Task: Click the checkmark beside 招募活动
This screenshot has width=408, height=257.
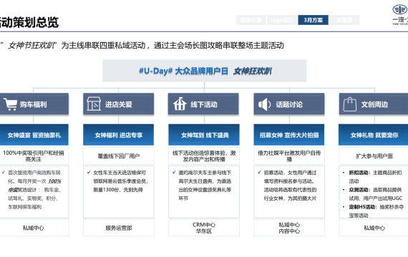Action: [x=259, y=172]
